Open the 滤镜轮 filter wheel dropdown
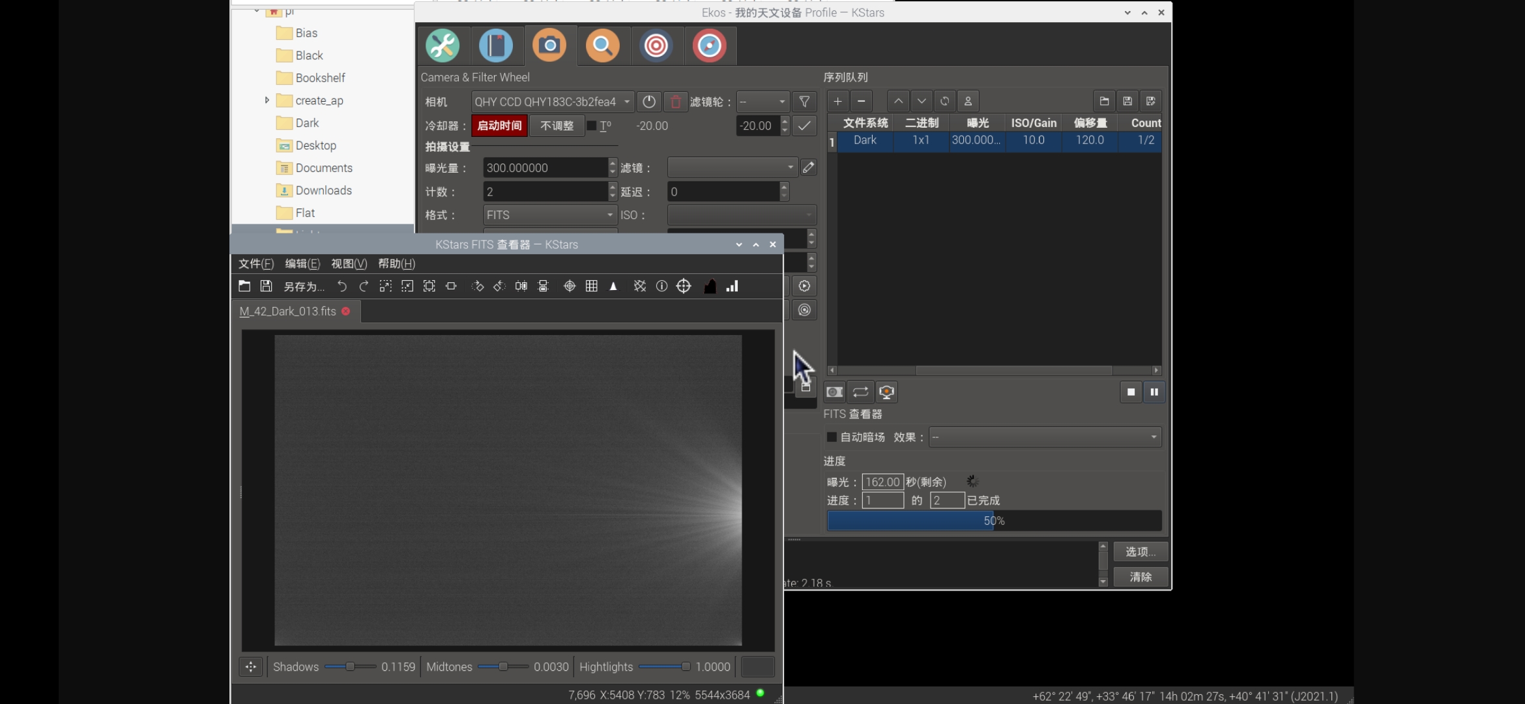The width and height of the screenshot is (1525, 704). (x=763, y=102)
